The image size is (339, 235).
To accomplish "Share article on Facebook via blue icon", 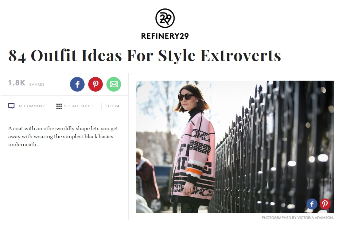I will click(x=77, y=84).
